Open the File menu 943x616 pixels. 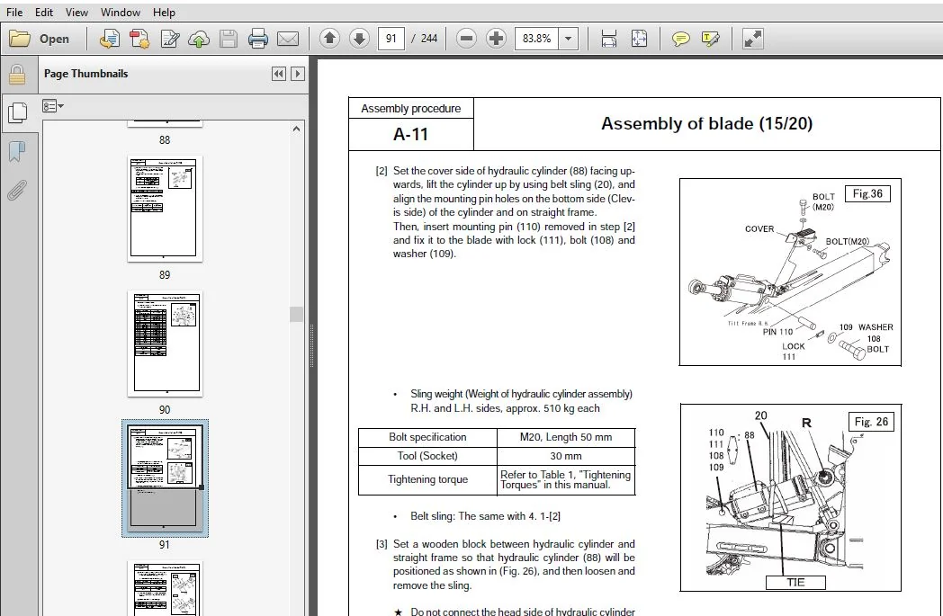pyautogui.click(x=13, y=12)
